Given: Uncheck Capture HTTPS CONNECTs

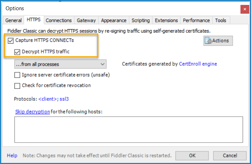Looking at the screenshot, I should pos(11,40).
